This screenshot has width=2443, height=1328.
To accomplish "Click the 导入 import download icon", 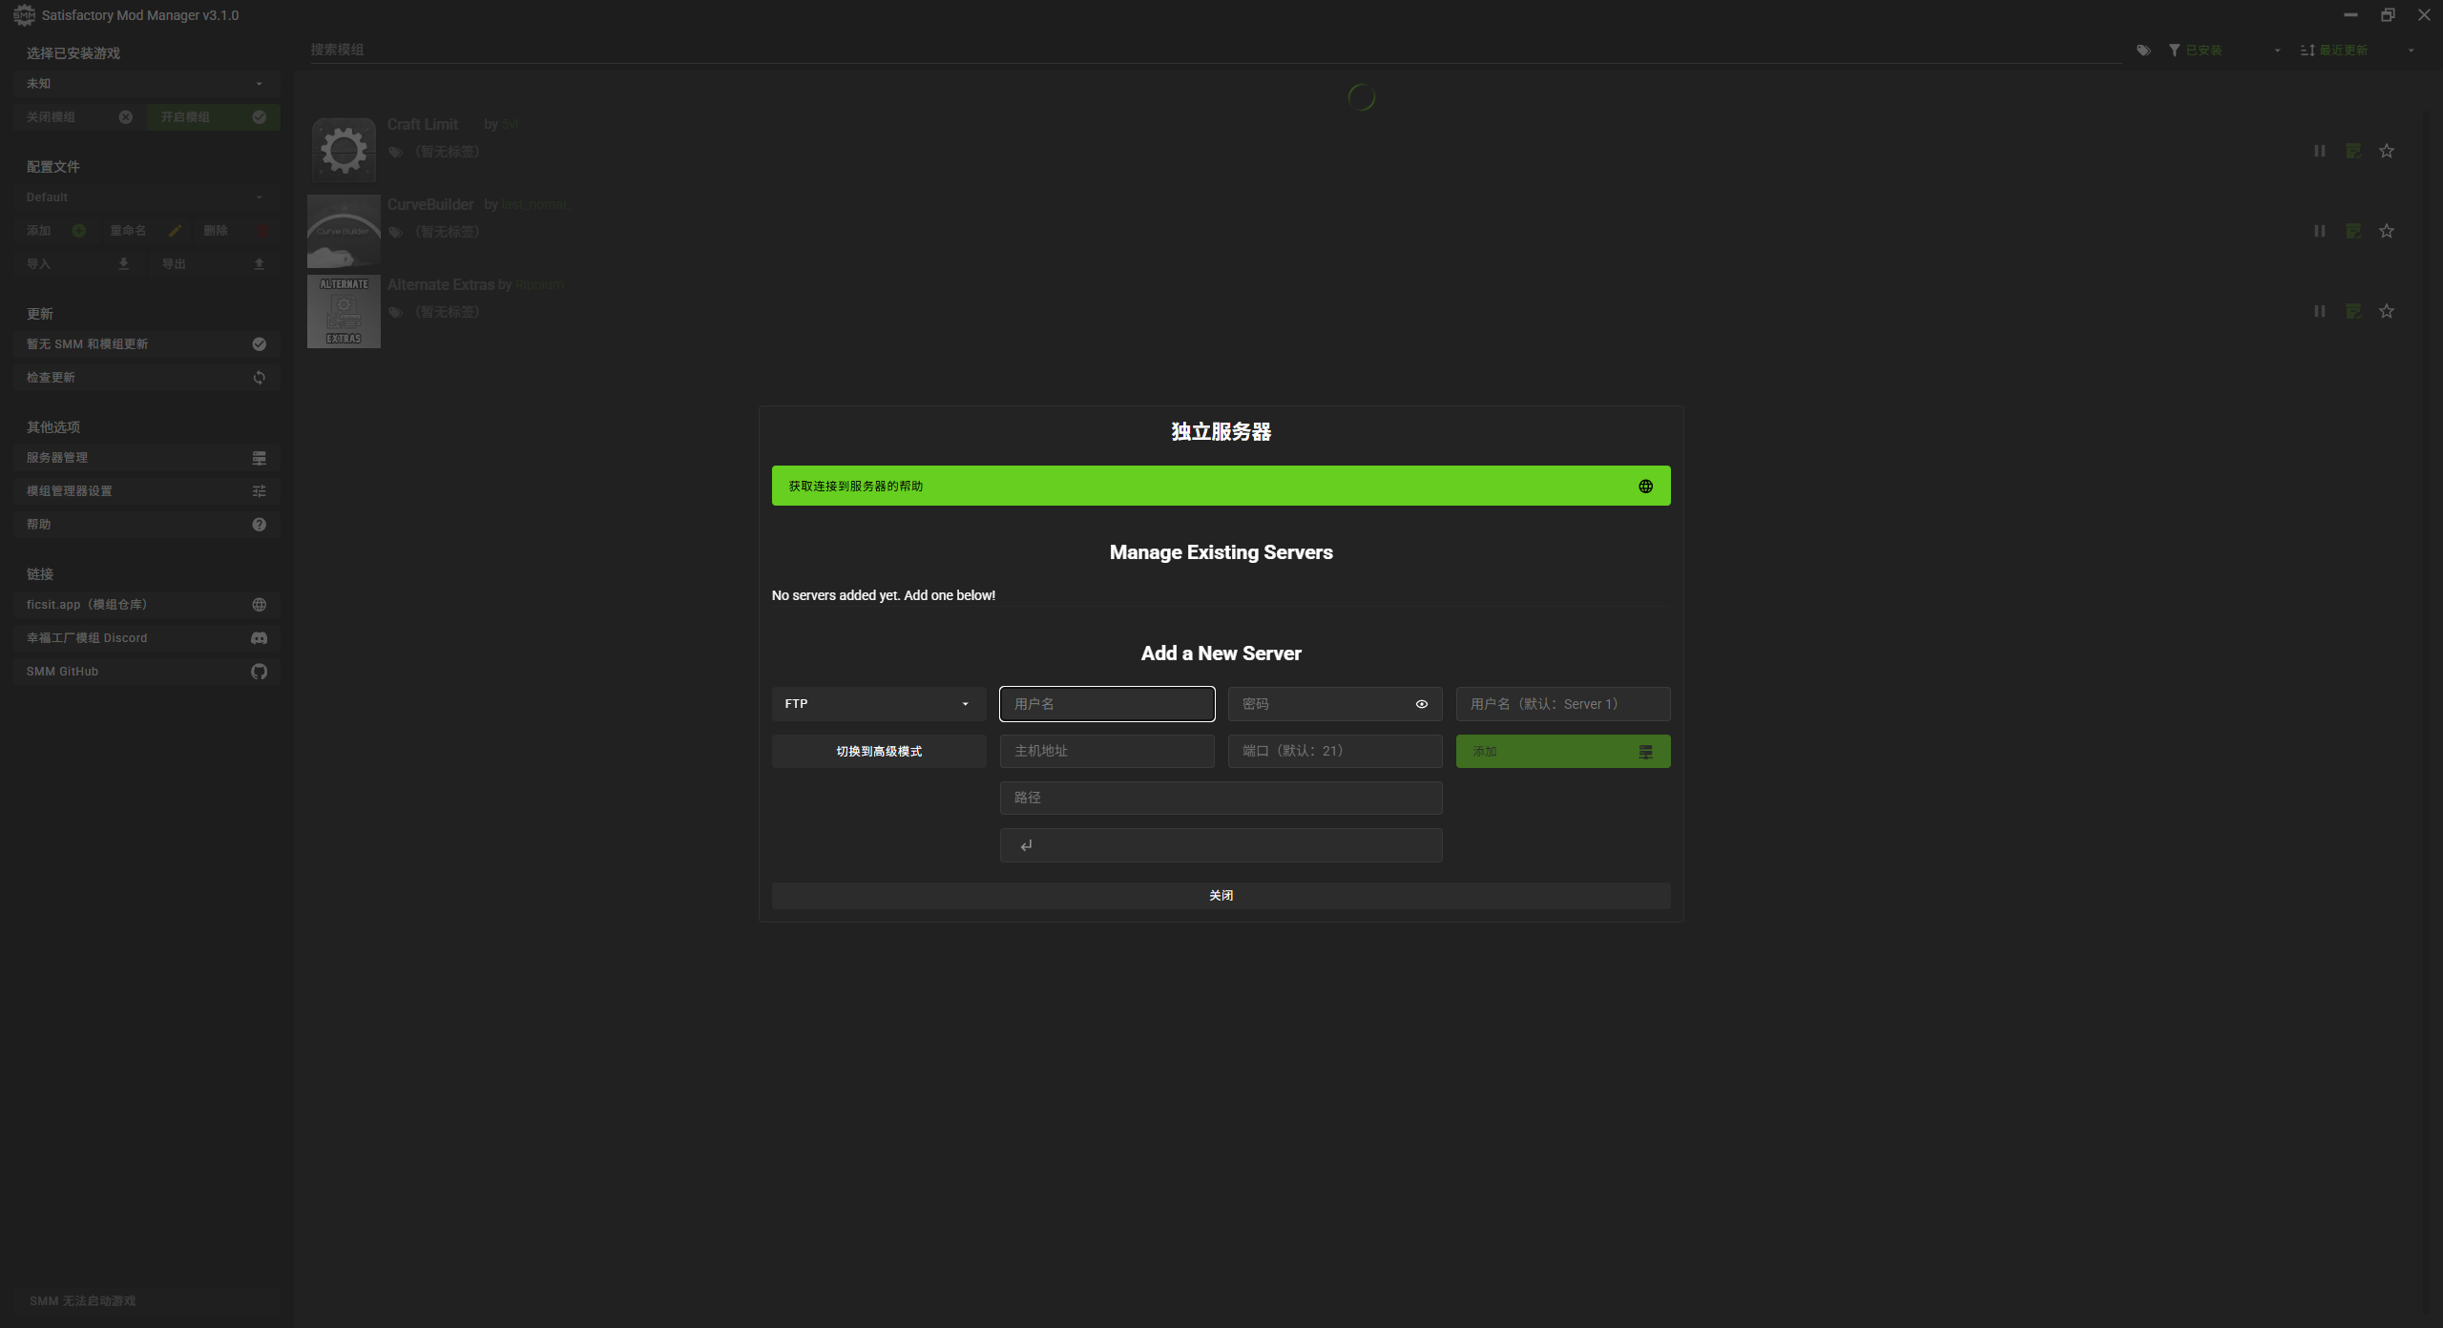I will (x=123, y=264).
